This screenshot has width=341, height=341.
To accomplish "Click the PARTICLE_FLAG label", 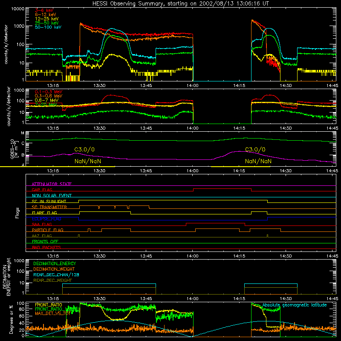I will point(48,230).
